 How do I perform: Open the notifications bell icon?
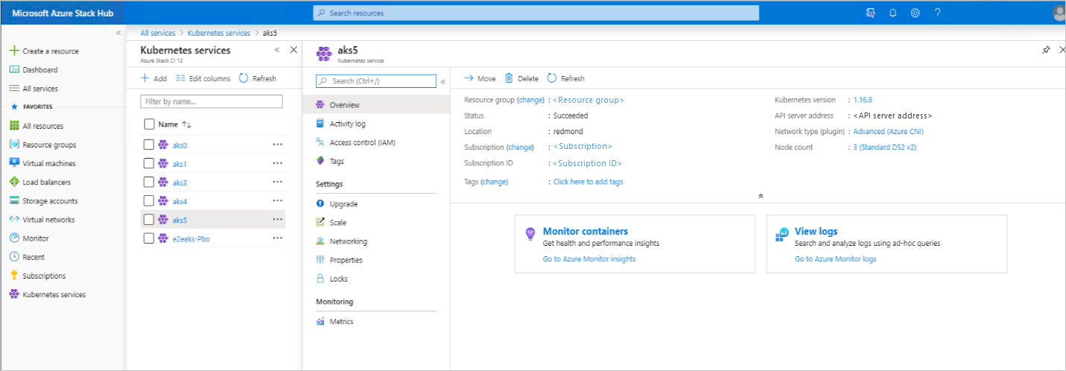pyautogui.click(x=892, y=13)
